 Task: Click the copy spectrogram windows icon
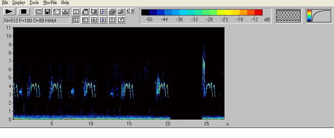[x=38, y=11]
